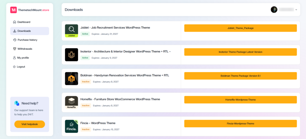Click ThemetechMount.store brand name
306x139 pixels.
click(x=33, y=10)
